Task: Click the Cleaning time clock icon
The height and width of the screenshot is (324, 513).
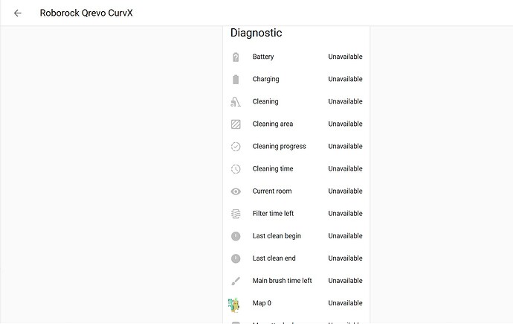Action: (x=236, y=169)
